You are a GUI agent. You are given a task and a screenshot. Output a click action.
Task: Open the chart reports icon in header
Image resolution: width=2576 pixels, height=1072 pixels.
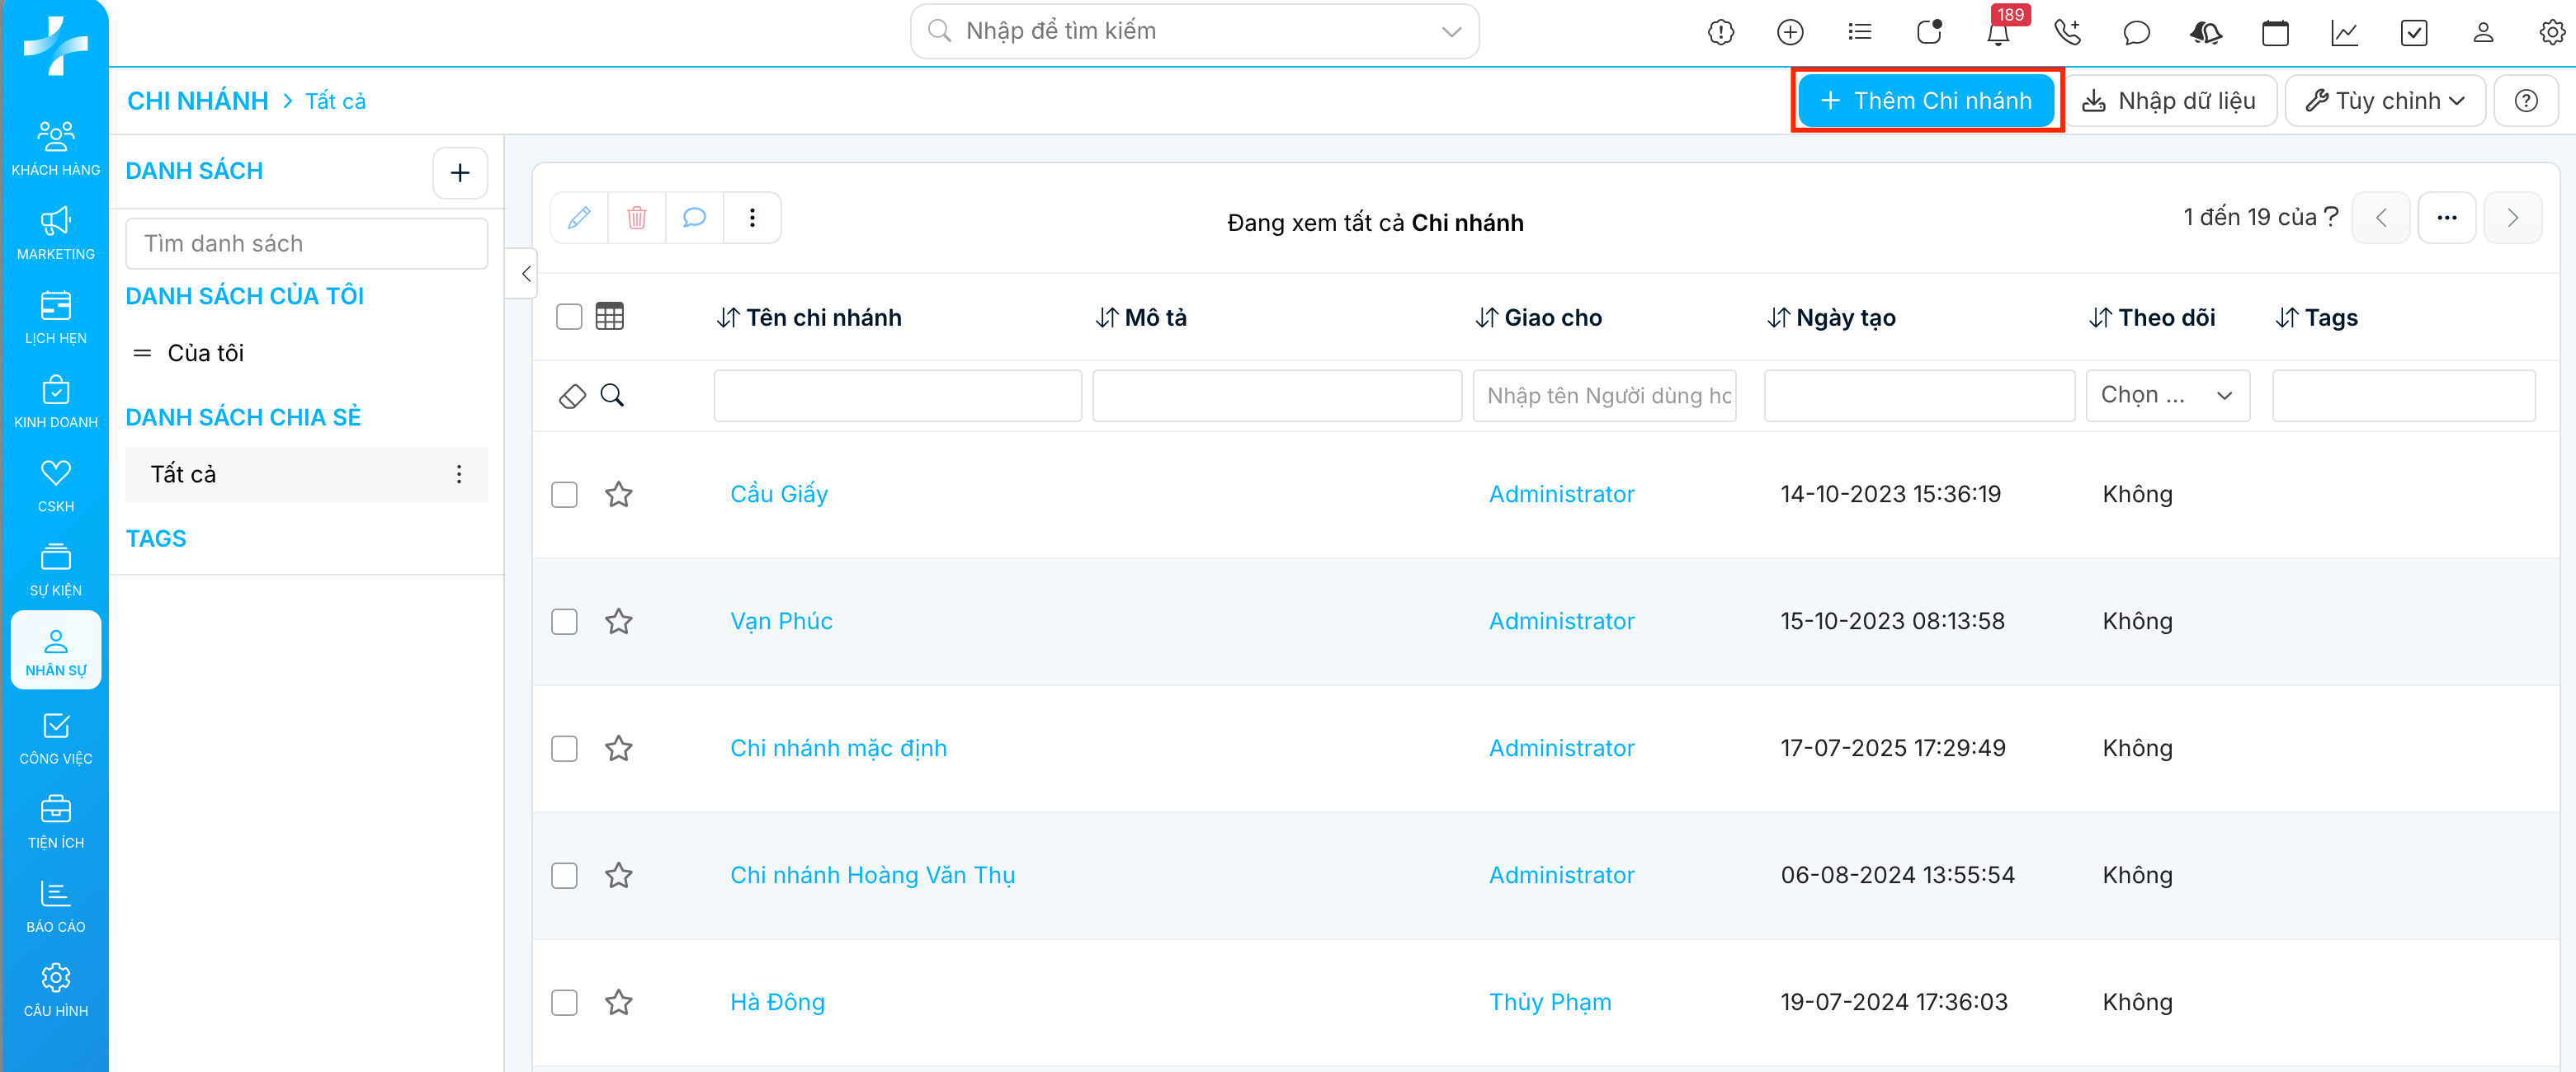click(x=2344, y=33)
